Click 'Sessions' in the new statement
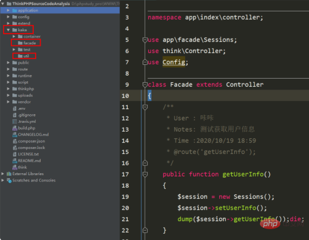The width and height of the screenshot is (309, 240). 248,196
